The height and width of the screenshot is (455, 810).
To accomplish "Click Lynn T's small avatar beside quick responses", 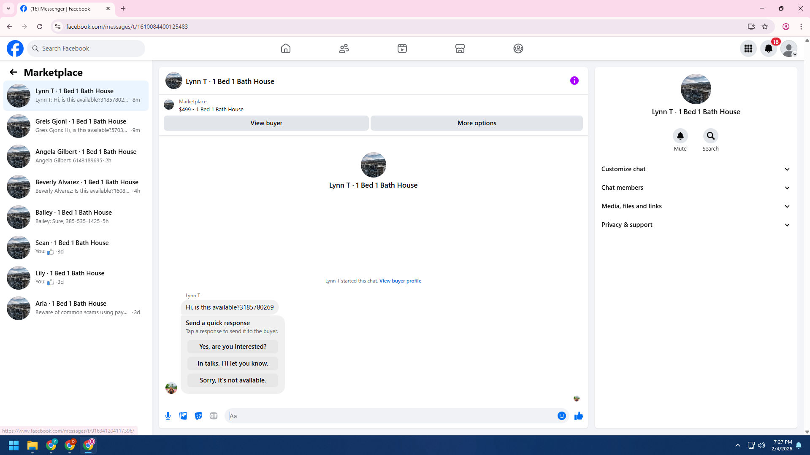I will coord(171,388).
